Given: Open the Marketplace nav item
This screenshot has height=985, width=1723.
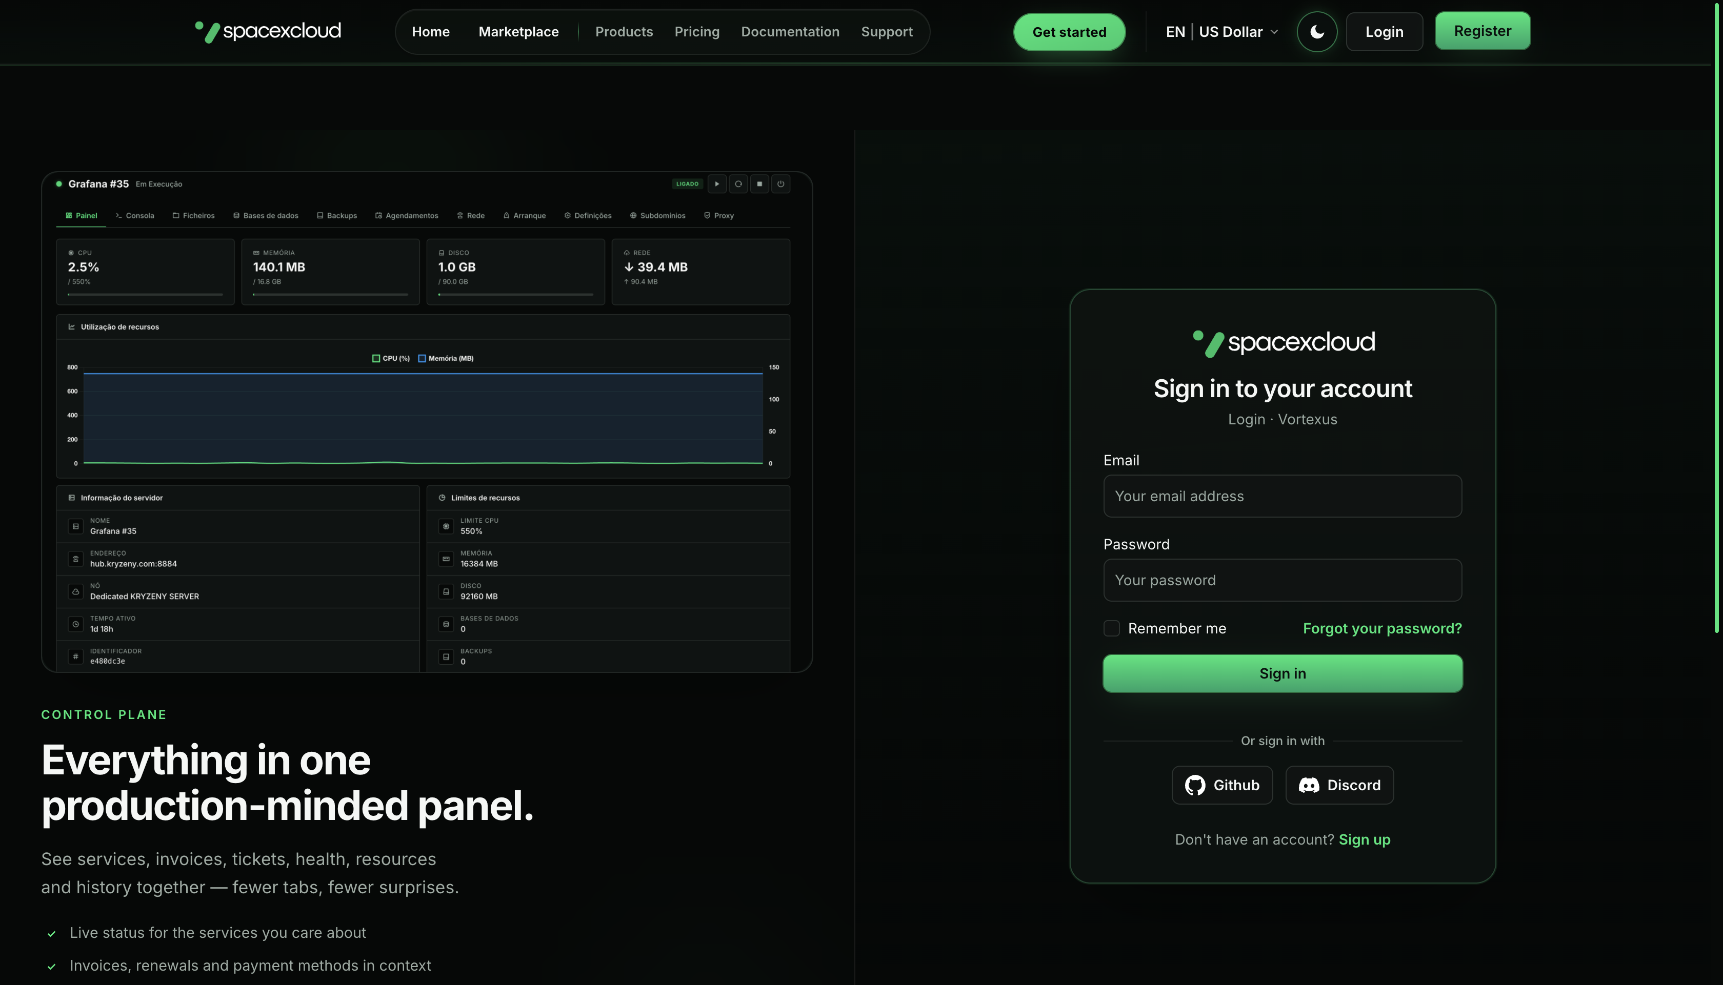Looking at the screenshot, I should click(518, 32).
